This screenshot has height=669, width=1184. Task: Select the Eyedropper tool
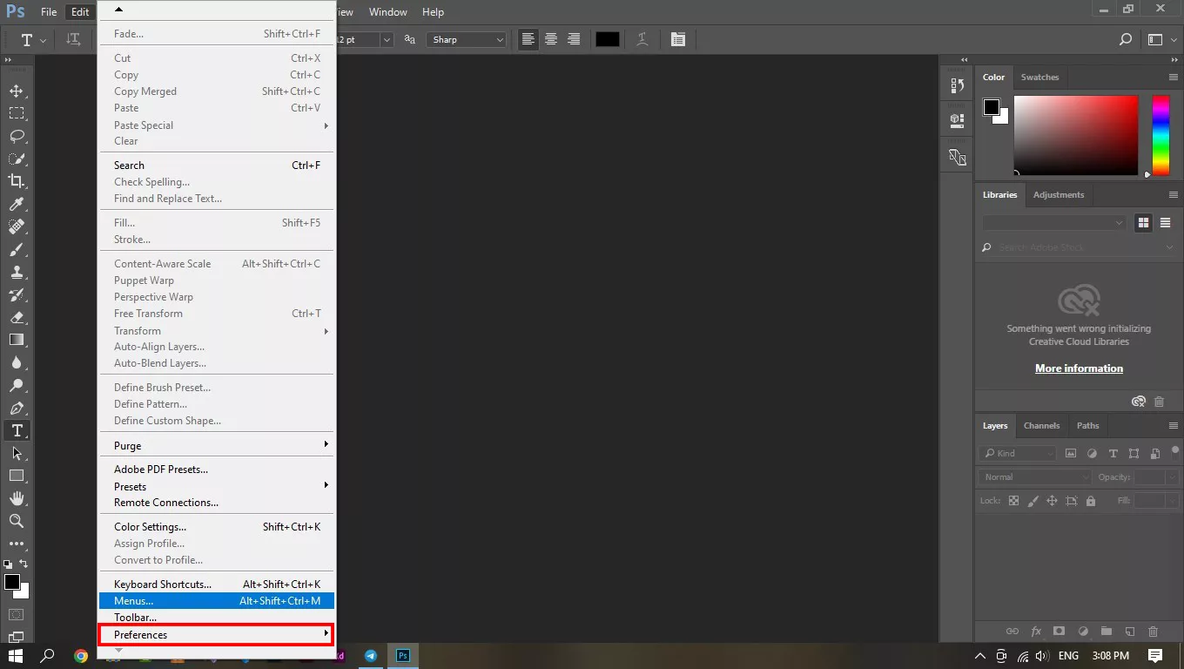coord(17,204)
